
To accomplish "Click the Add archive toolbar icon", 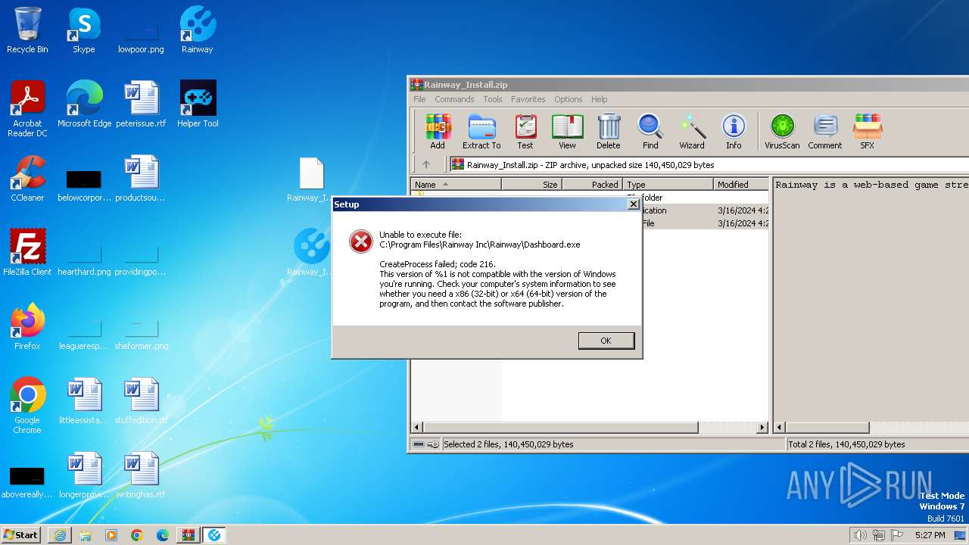I will tap(438, 131).
